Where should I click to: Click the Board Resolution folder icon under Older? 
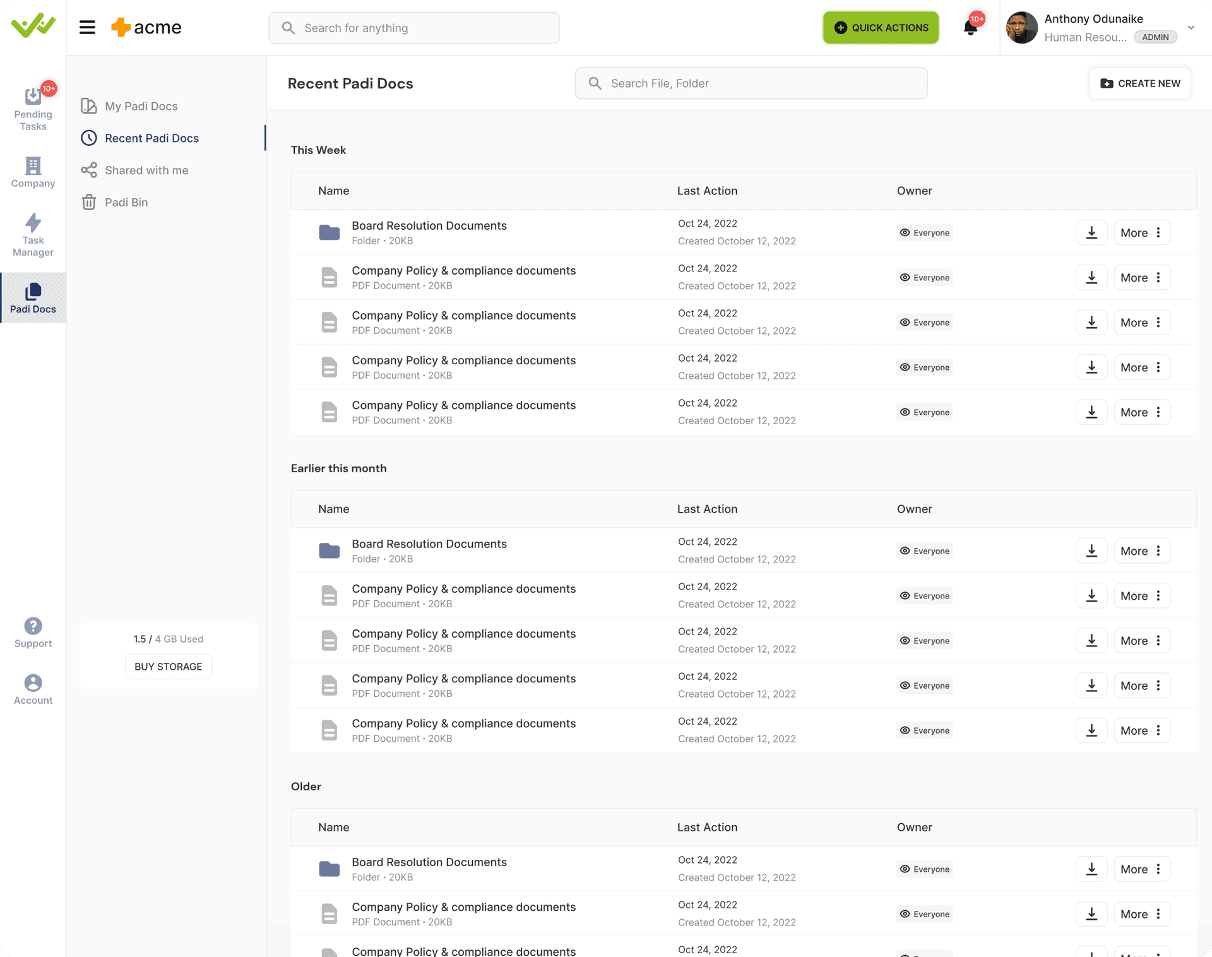coord(330,869)
